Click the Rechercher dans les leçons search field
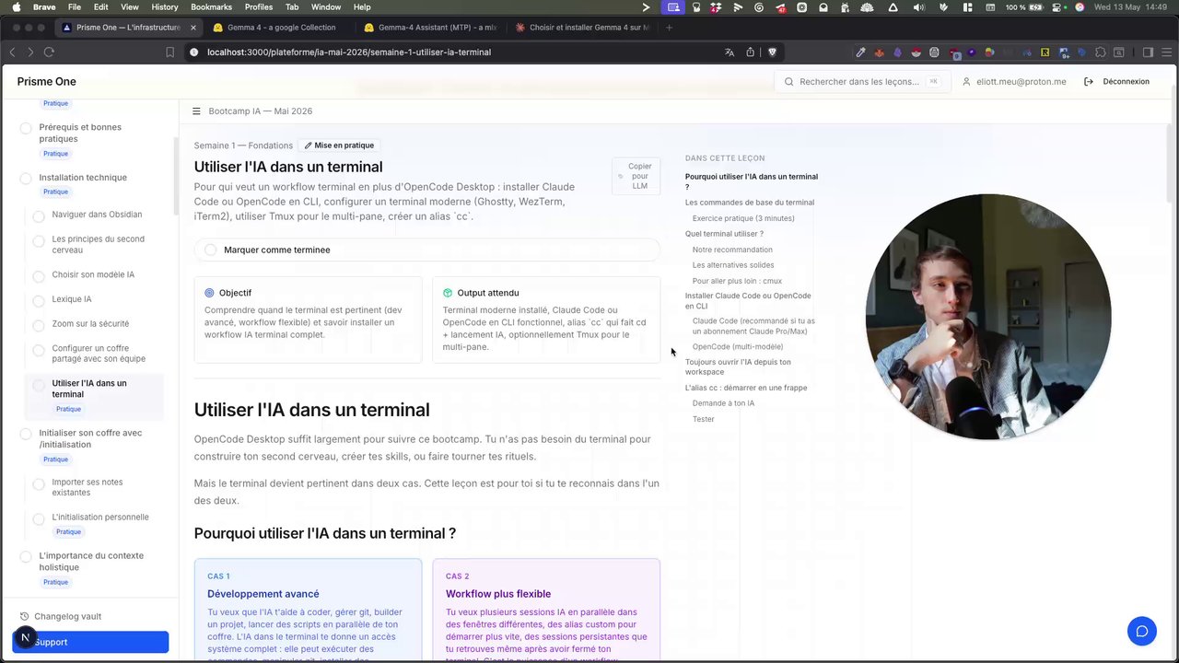The width and height of the screenshot is (1179, 663). tap(862, 82)
